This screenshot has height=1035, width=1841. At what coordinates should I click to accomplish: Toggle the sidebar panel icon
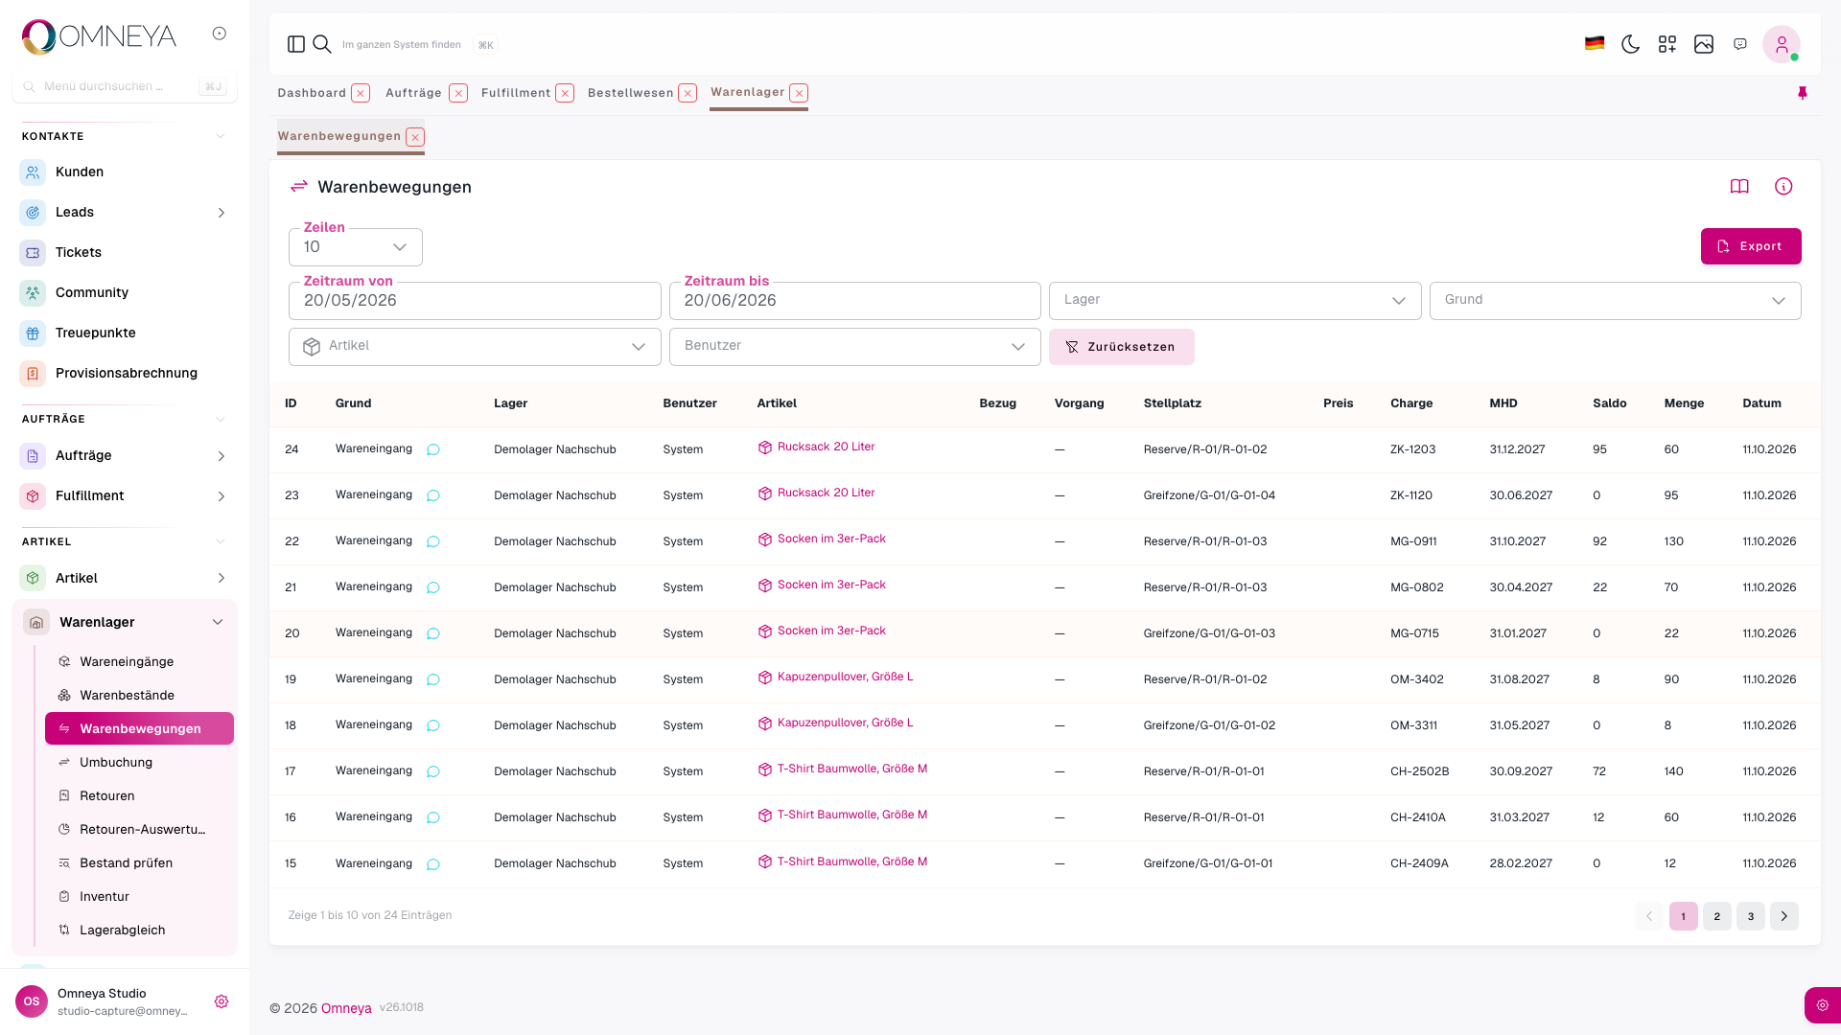click(x=296, y=44)
